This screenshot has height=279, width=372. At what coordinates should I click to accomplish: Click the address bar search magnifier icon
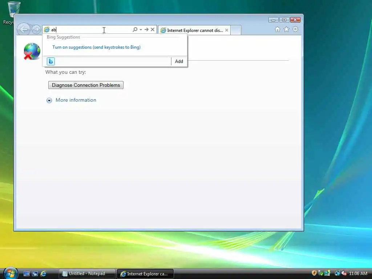pyautogui.click(x=135, y=29)
